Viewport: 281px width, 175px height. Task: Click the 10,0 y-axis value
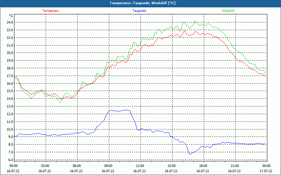pyautogui.click(x=10, y=129)
